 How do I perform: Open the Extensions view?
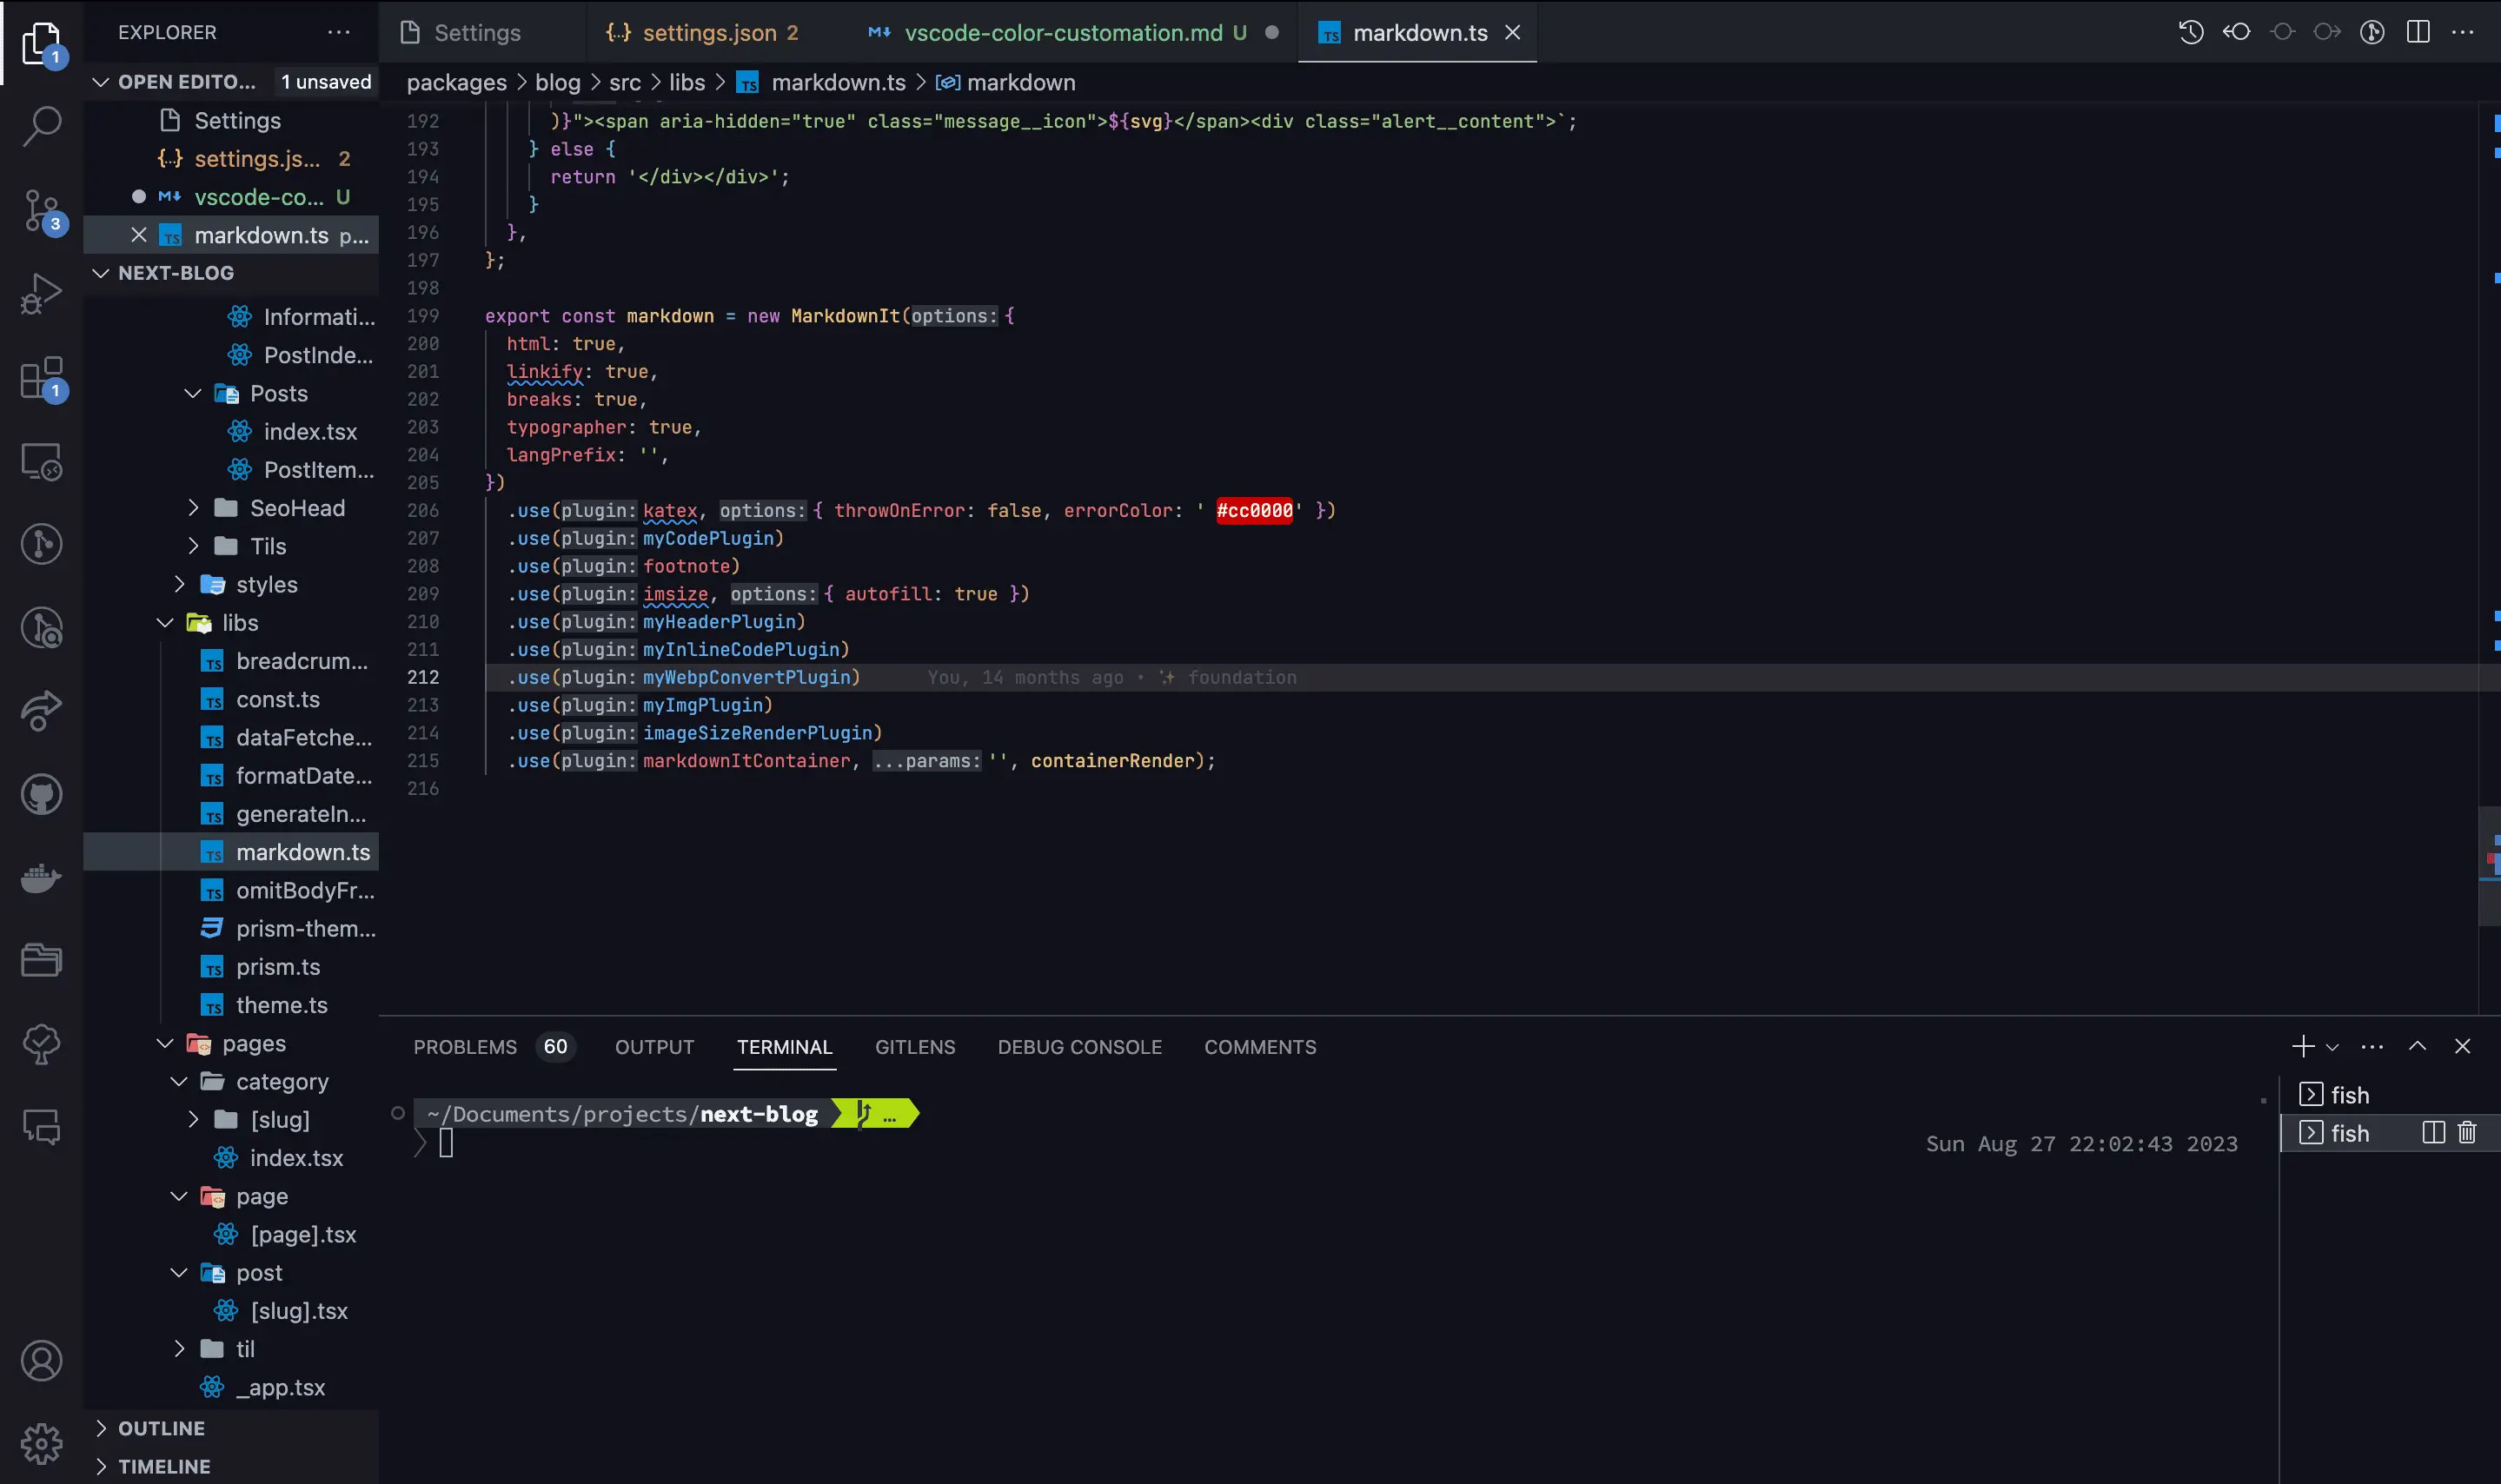(x=42, y=378)
